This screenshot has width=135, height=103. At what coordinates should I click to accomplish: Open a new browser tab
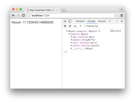click(x=64, y=10)
